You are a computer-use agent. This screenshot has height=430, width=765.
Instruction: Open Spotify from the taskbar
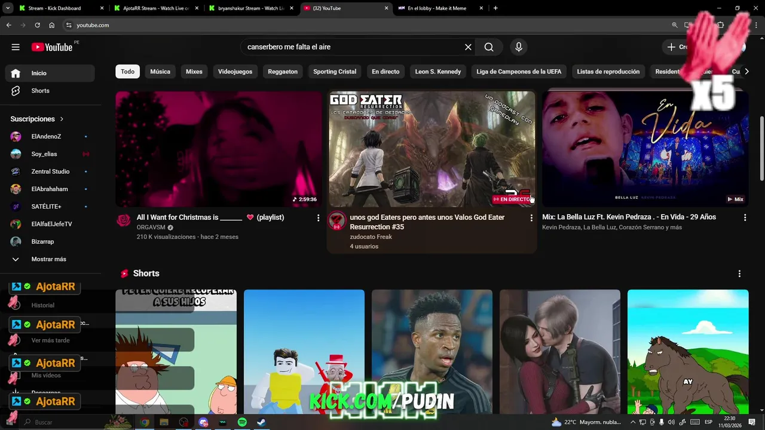coord(242,422)
